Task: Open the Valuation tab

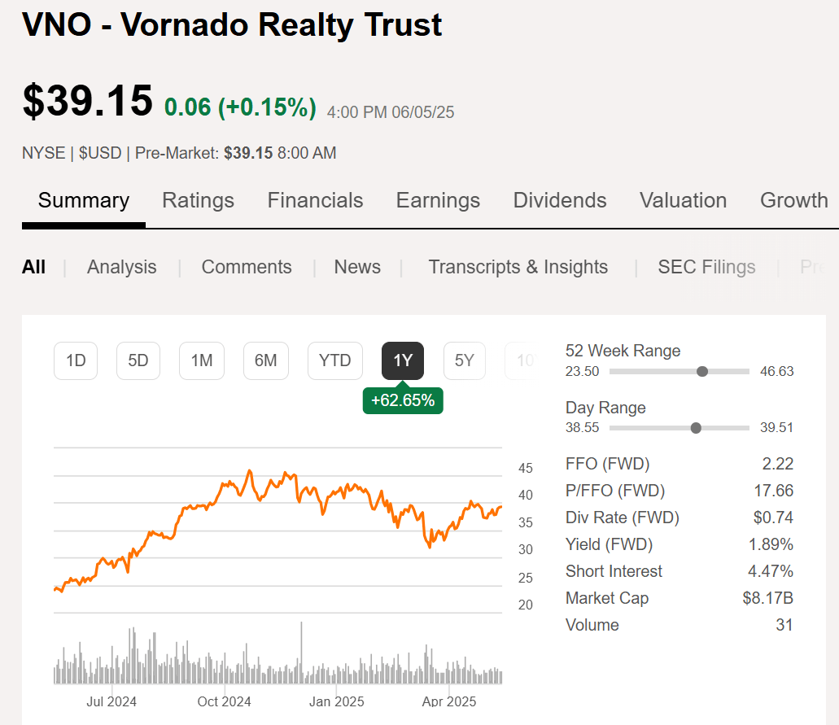Action: tap(683, 200)
